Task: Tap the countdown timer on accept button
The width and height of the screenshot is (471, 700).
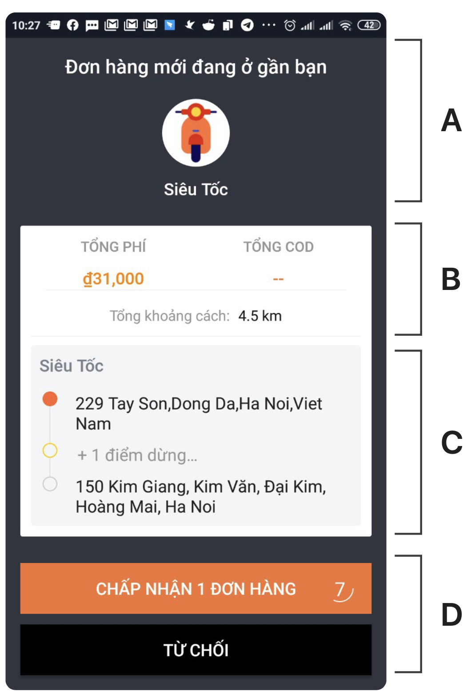Action: point(342,590)
